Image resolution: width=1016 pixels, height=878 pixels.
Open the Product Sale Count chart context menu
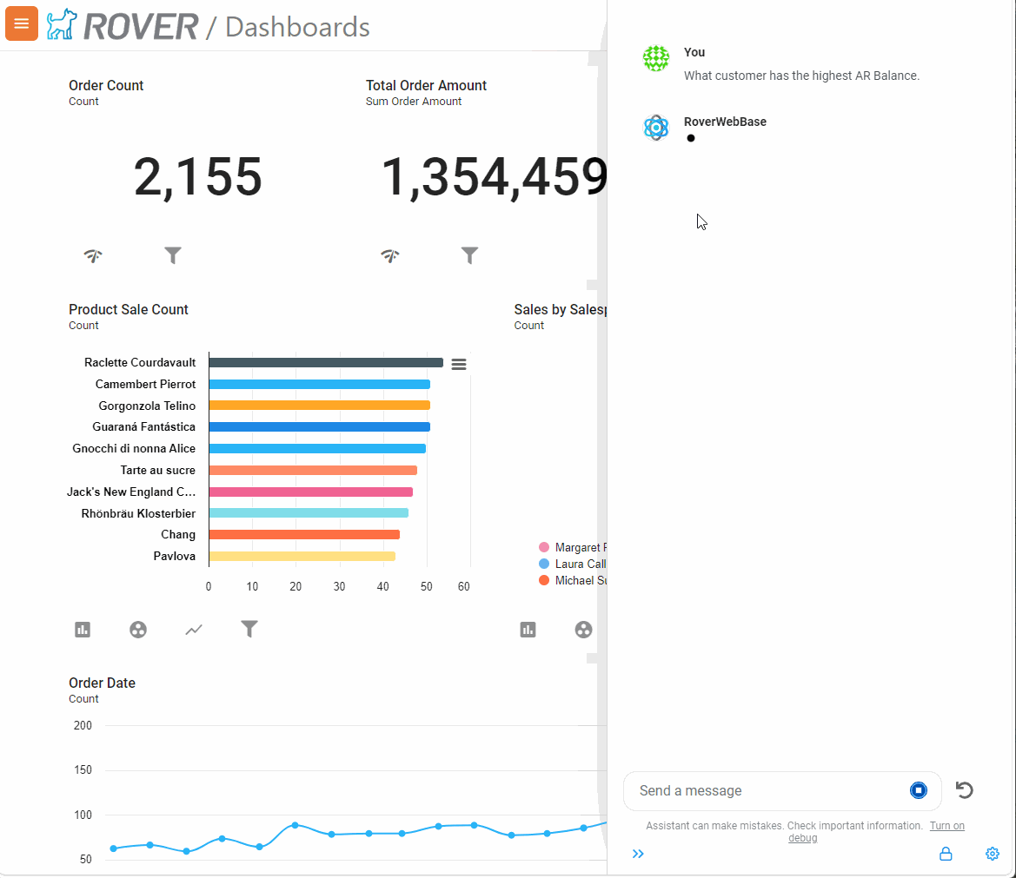pos(459,364)
